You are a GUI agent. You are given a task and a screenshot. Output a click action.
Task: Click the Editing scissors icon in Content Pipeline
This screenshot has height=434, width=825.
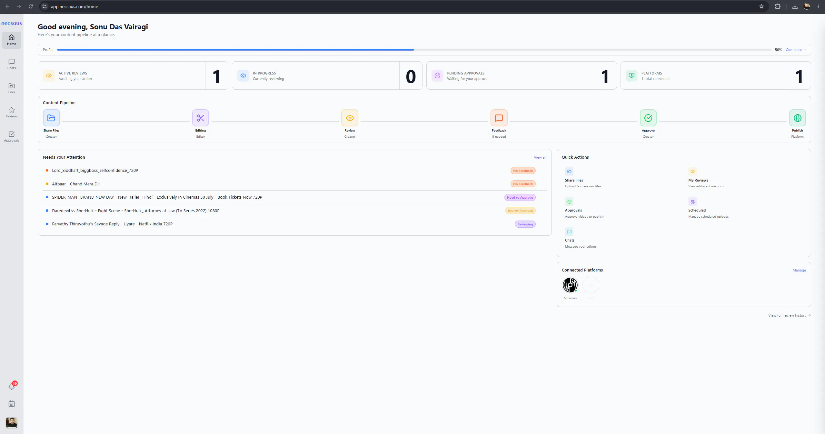[201, 118]
